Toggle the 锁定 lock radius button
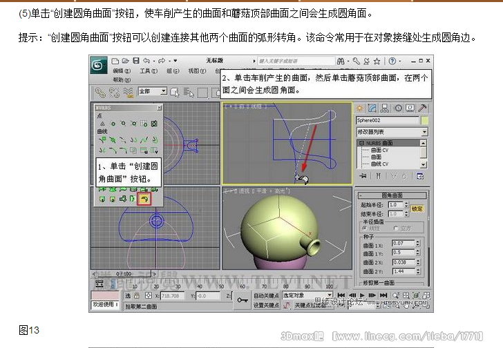 tap(417, 209)
